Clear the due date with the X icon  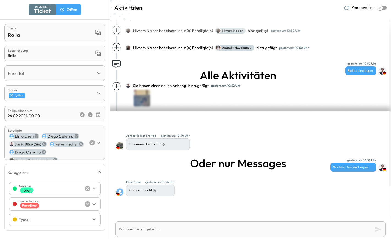point(82,114)
